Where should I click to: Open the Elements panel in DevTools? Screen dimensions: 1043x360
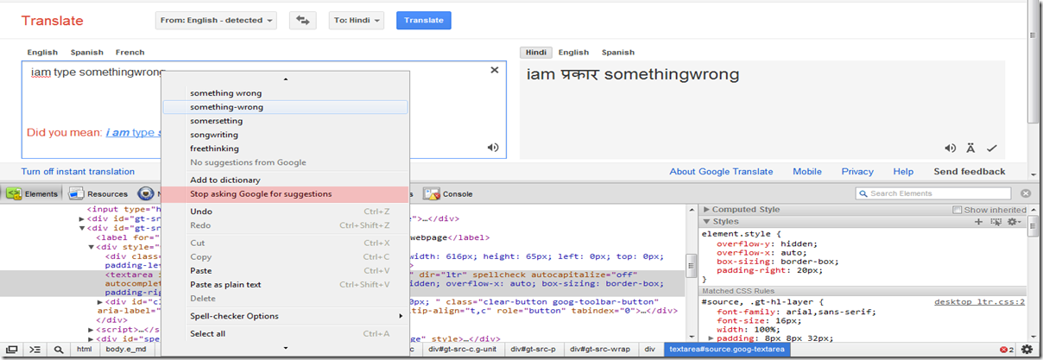(32, 194)
